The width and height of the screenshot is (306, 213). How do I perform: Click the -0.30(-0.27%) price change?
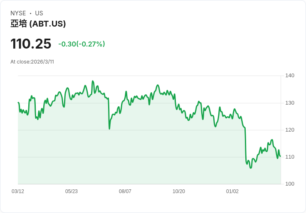point(81,44)
